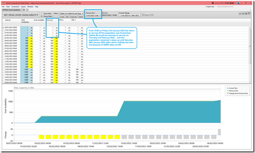Open the Filters dropdown showing Callide C4
The image size is (255, 153).
(x=71, y=14)
